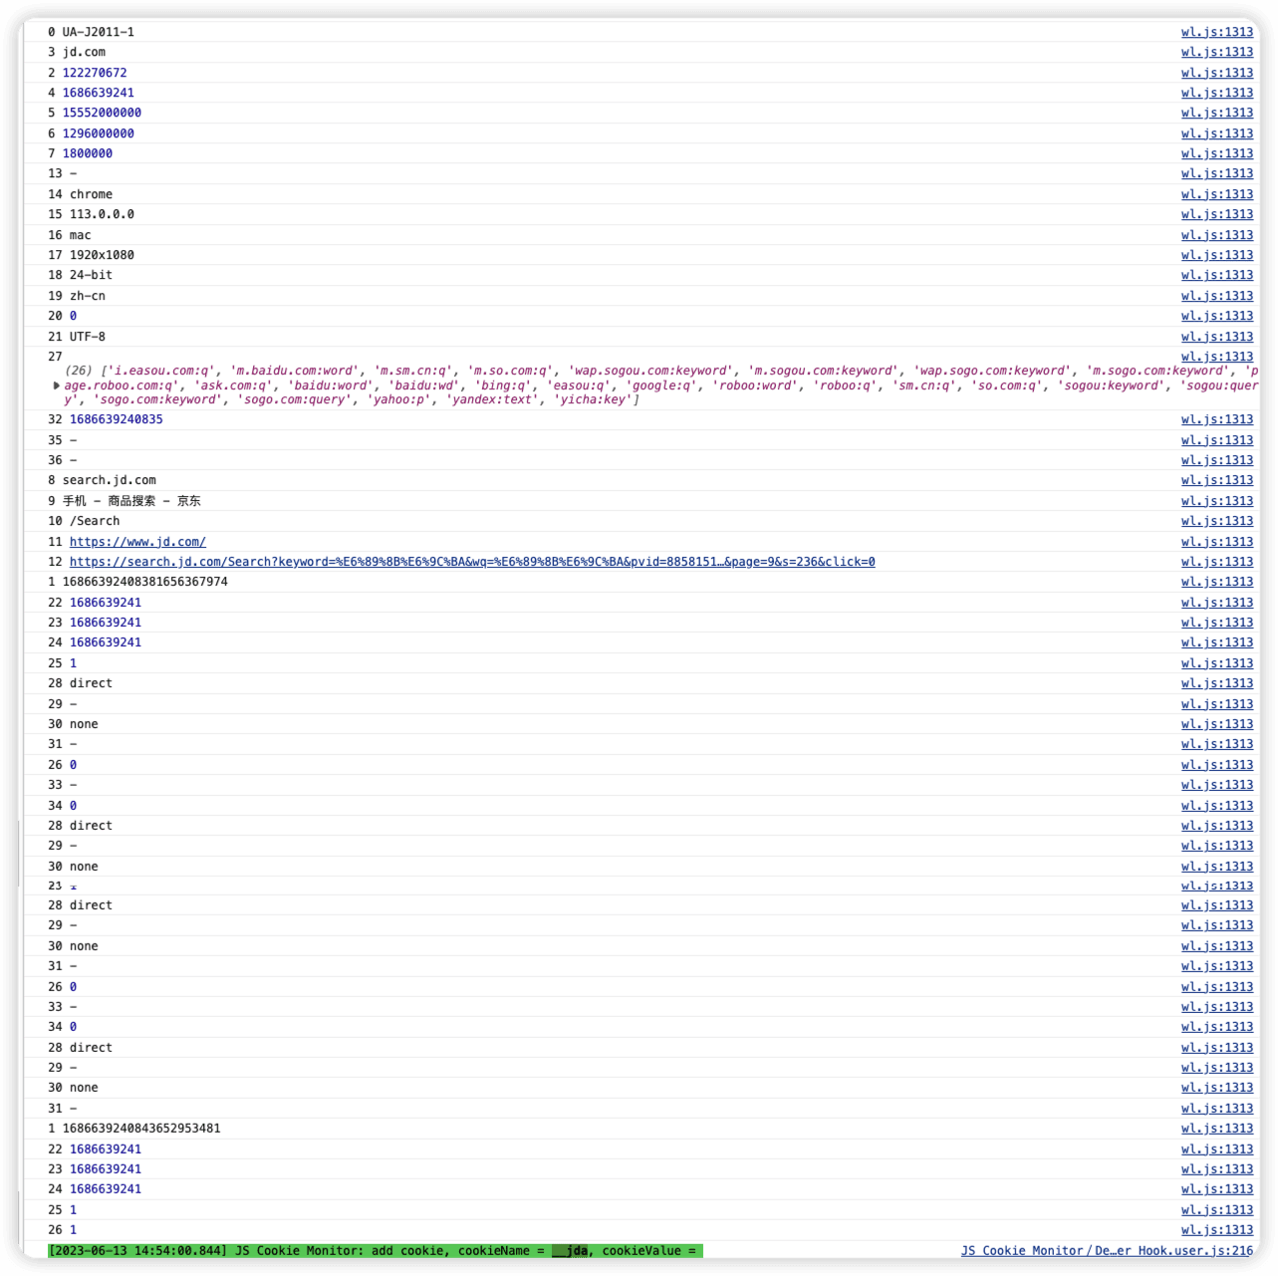Screen dimensions: 1278x1276
Task: Click wl.js:1313 link on the chrome row
Action: pos(1216,194)
